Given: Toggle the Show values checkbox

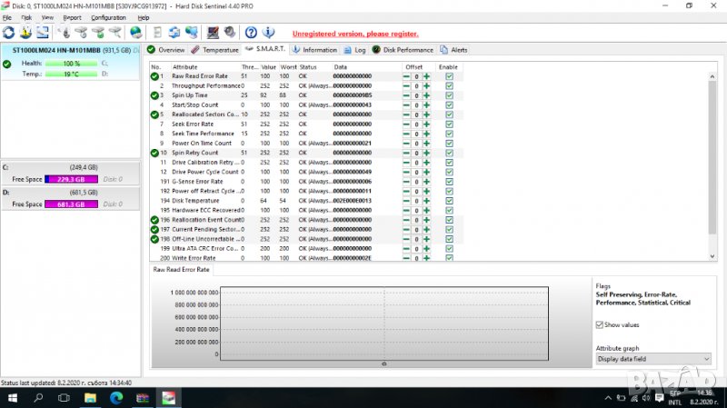Looking at the screenshot, I should (600, 324).
